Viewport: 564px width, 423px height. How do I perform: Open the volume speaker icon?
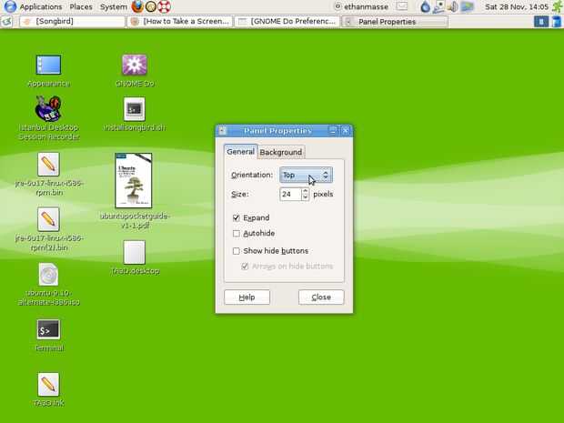(452, 6)
